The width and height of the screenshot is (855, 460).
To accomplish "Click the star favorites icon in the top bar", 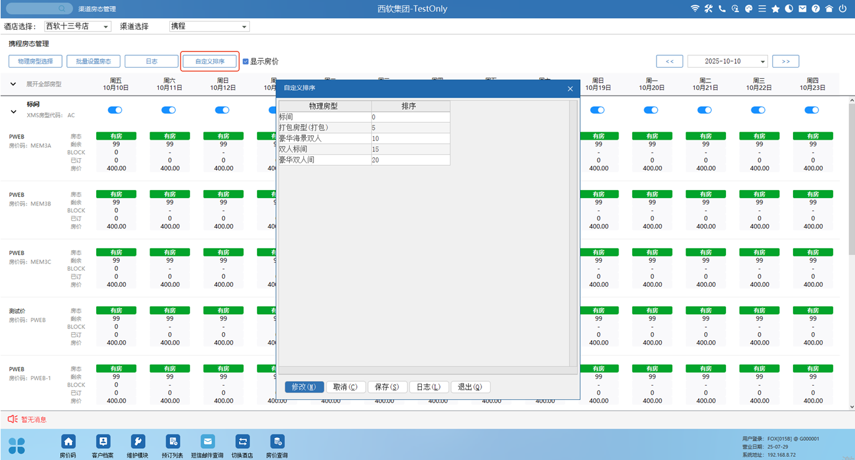I will tap(776, 9).
